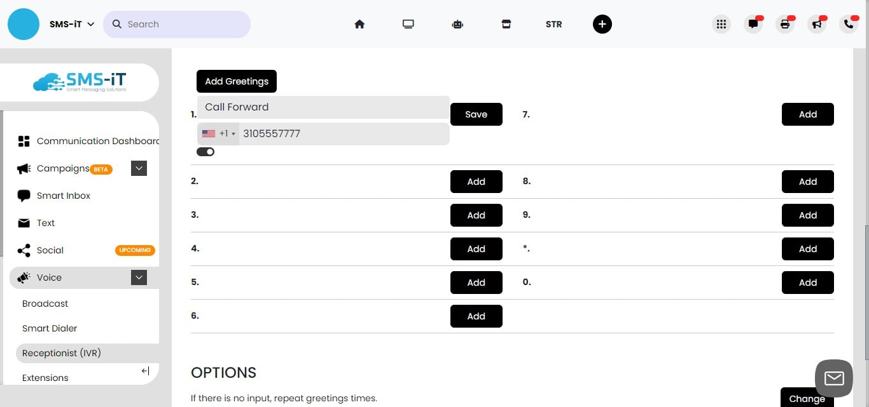The height and width of the screenshot is (407, 869).
Task: Open Receptionist (IVR) in the sidebar
Action: (x=62, y=353)
